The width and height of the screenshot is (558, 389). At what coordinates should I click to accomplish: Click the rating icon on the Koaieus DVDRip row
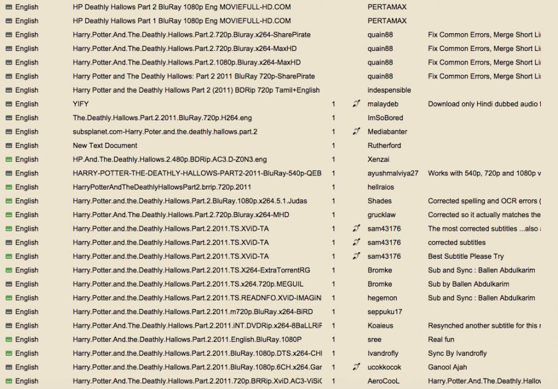tap(9, 326)
